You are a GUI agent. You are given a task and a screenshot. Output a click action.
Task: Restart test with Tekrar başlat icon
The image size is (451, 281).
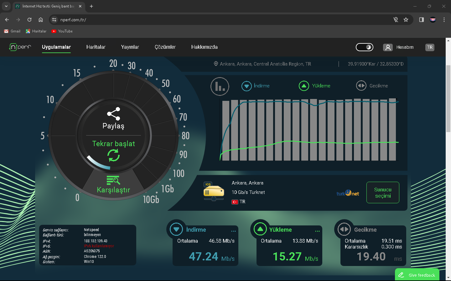point(113,155)
